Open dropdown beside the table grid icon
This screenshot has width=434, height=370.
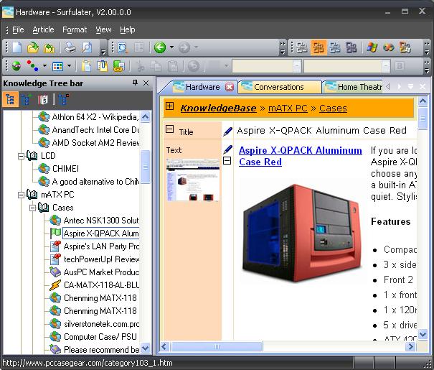click(69, 66)
